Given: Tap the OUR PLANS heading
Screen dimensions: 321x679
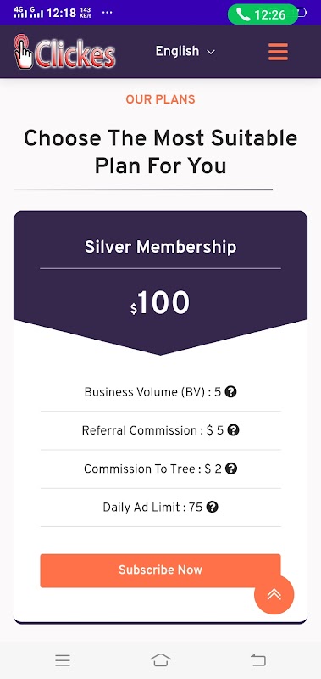Looking at the screenshot, I should [x=160, y=99].
